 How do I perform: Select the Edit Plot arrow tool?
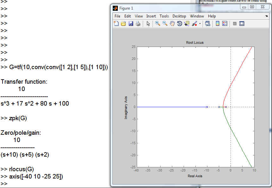click(x=148, y=23)
